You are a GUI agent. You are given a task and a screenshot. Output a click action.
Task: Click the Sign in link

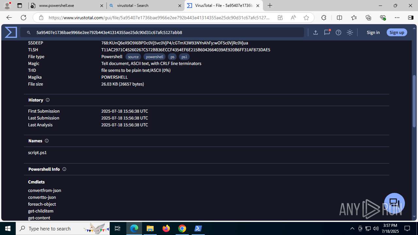pos(373,32)
